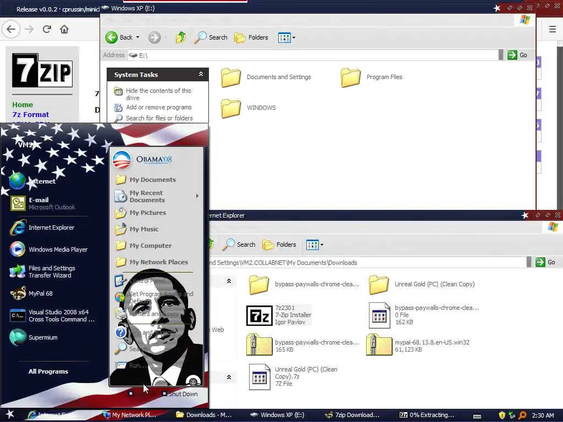
Task: Open Files and Settings Transfer Wizard
Action: [42, 271]
